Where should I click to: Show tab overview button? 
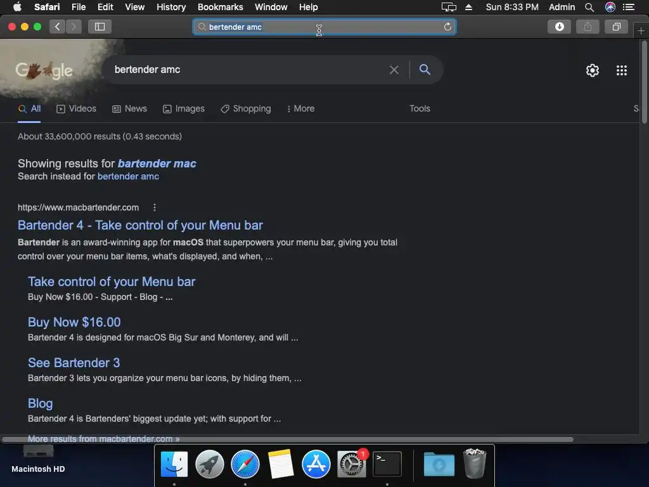[616, 27]
